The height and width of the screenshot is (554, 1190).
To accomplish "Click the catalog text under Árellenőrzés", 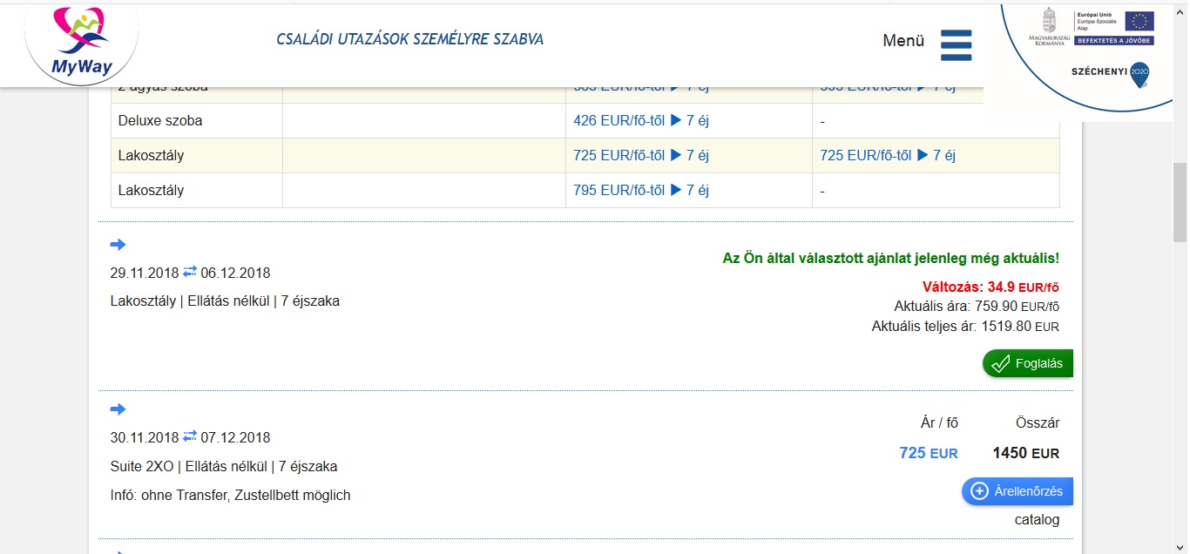I will click(1037, 520).
